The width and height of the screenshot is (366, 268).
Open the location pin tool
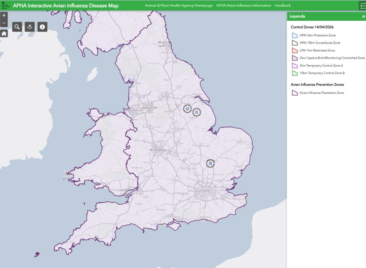[x=30, y=27]
